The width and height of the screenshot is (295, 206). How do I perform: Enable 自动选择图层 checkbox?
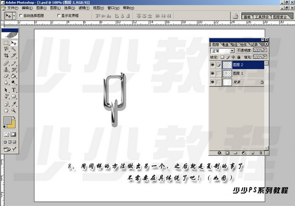(x=21, y=16)
